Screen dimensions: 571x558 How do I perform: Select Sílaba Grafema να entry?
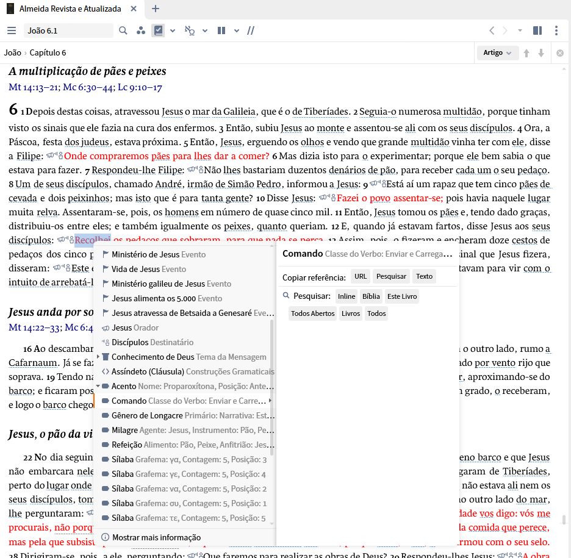coord(184,488)
